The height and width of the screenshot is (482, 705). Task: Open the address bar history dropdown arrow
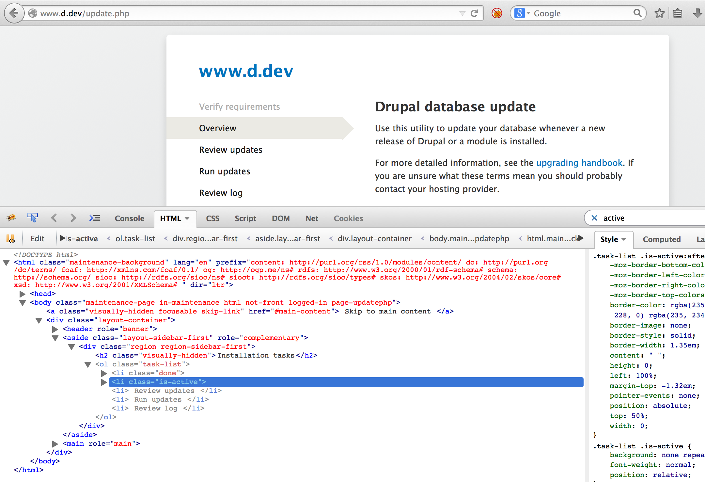tap(462, 13)
